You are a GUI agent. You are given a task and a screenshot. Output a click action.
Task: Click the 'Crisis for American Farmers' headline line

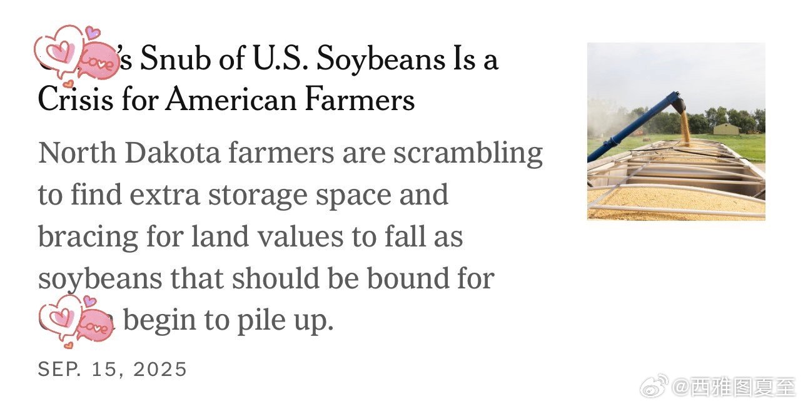(x=226, y=100)
